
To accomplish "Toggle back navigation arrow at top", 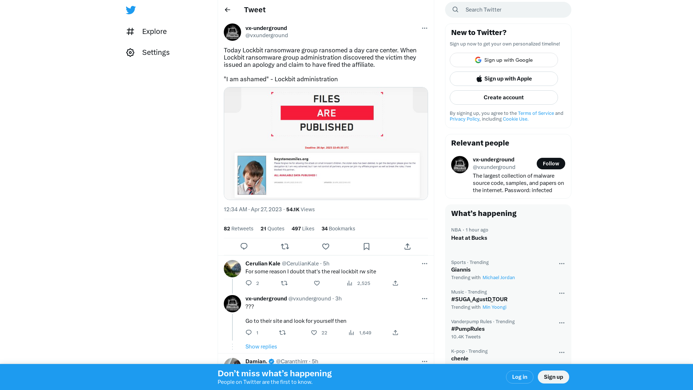I will [227, 9].
